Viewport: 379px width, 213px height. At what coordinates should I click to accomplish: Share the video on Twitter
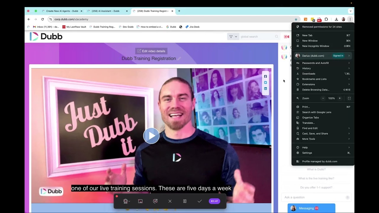coord(265,83)
